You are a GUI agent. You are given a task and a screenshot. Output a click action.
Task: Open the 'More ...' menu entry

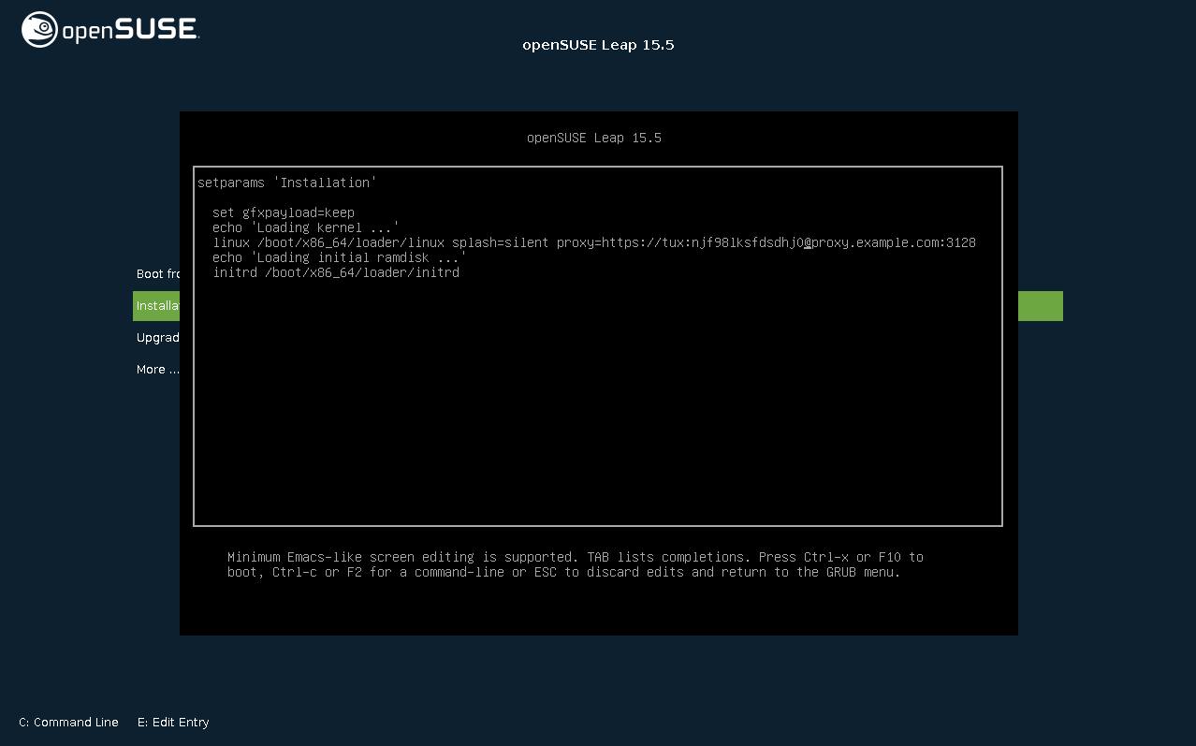point(157,370)
